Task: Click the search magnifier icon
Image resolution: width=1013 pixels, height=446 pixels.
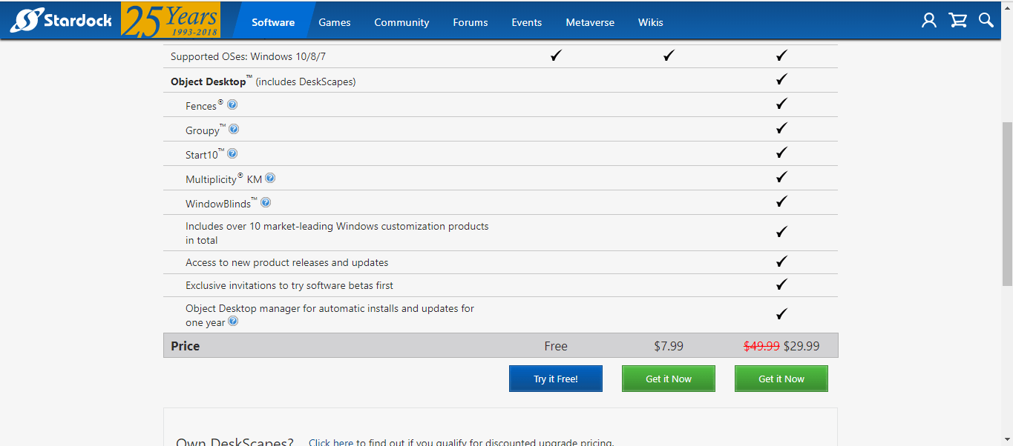Action: pyautogui.click(x=986, y=21)
